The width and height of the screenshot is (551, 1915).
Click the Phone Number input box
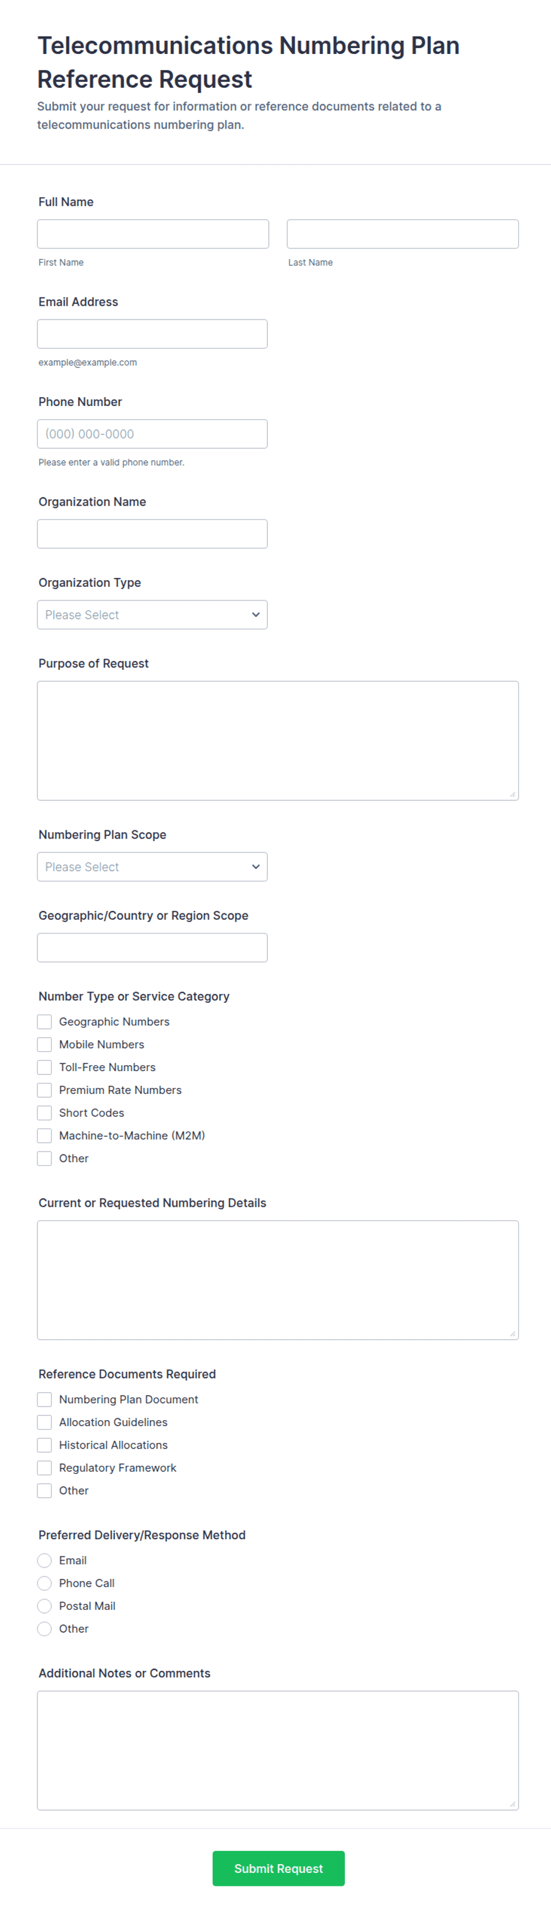pyautogui.click(x=152, y=433)
